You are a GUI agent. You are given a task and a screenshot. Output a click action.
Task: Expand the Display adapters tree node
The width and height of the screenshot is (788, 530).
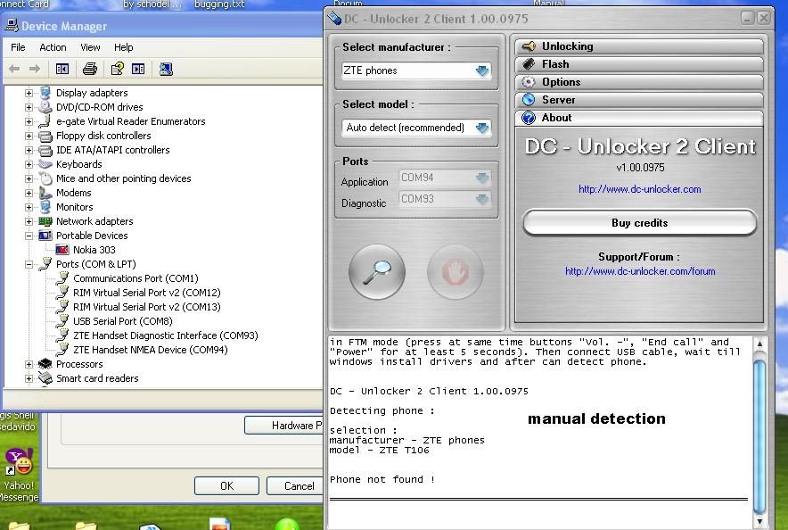click(x=29, y=93)
